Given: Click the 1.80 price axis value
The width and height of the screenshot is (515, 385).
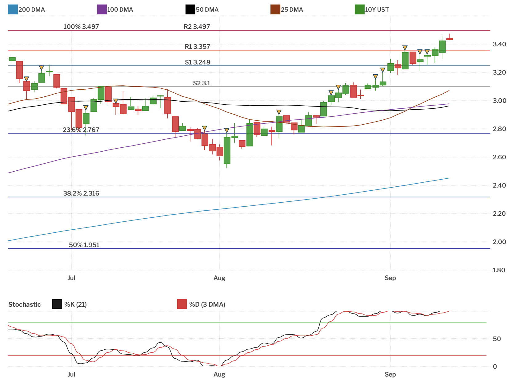Looking at the screenshot, I should pos(499,270).
